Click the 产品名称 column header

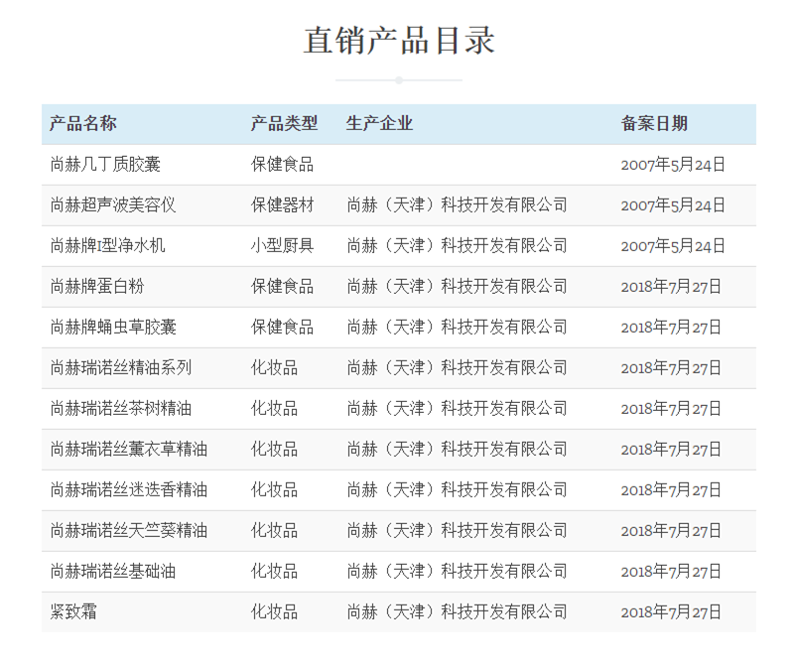pyautogui.click(x=83, y=124)
